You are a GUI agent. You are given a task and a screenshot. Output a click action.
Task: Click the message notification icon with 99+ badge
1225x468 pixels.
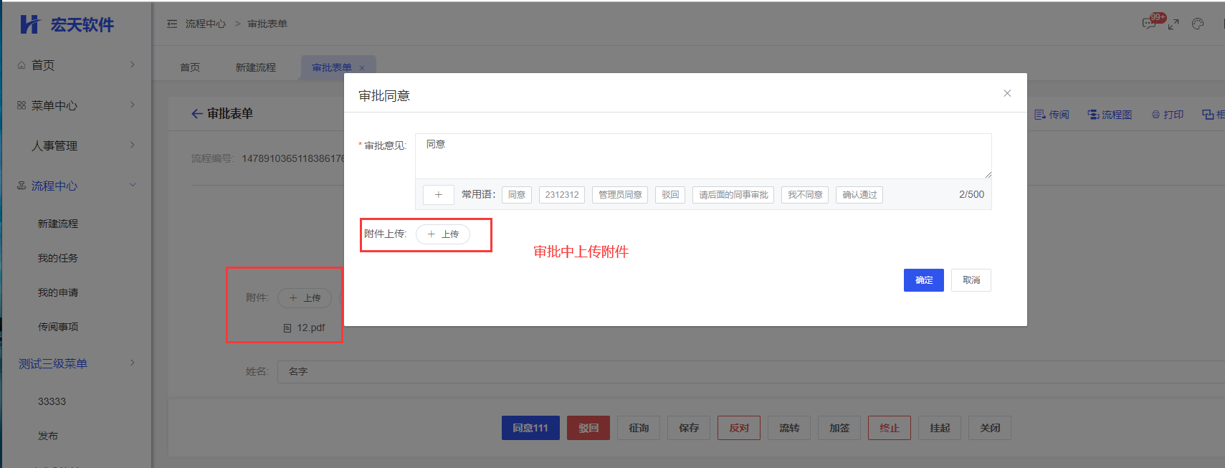click(1149, 23)
